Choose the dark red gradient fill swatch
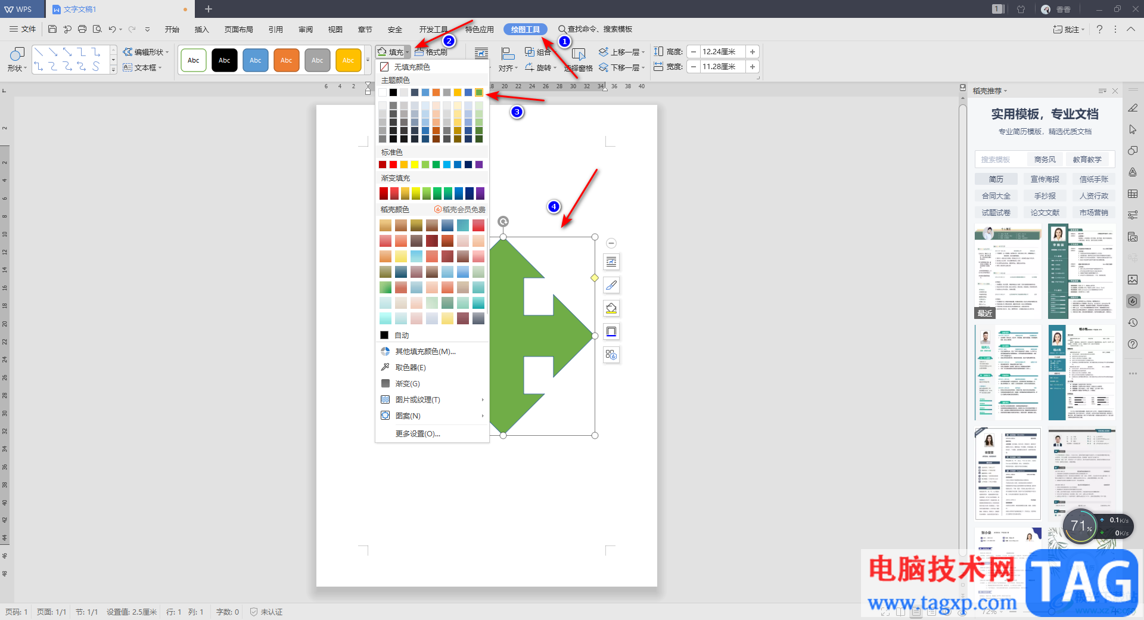The image size is (1144, 620). click(384, 193)
